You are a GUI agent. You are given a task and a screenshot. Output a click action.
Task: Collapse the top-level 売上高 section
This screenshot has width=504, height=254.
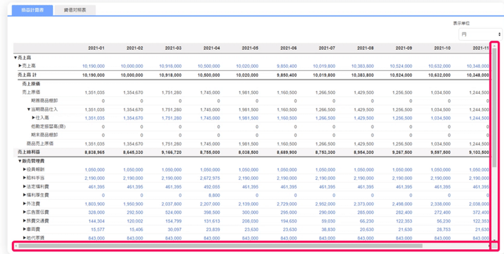click(15, 58)
